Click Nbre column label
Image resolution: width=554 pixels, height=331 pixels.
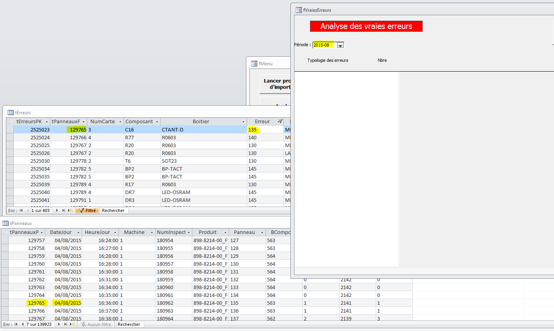click(382, 60)
